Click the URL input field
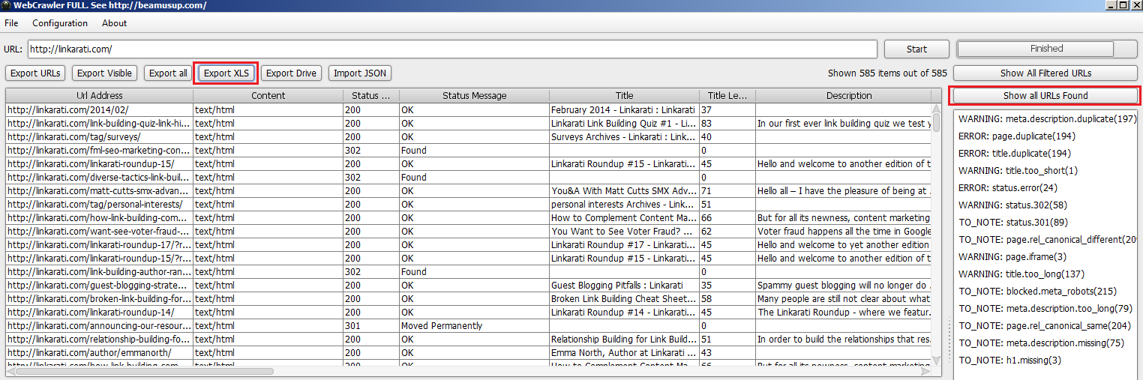 (x=451, y=49)
